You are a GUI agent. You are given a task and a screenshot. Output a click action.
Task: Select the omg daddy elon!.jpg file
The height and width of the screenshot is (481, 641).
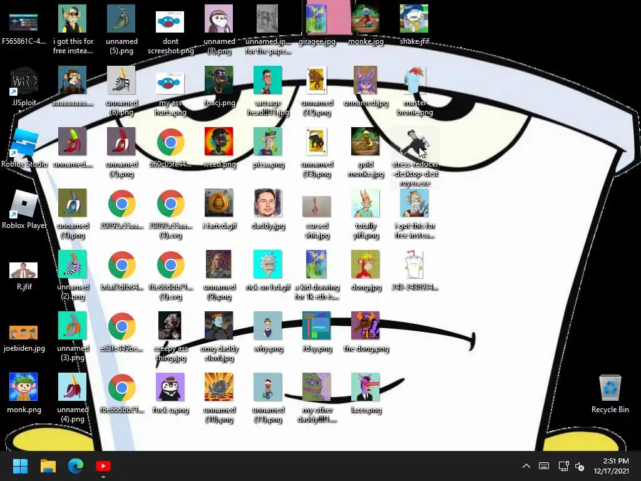tap(219, 337)
